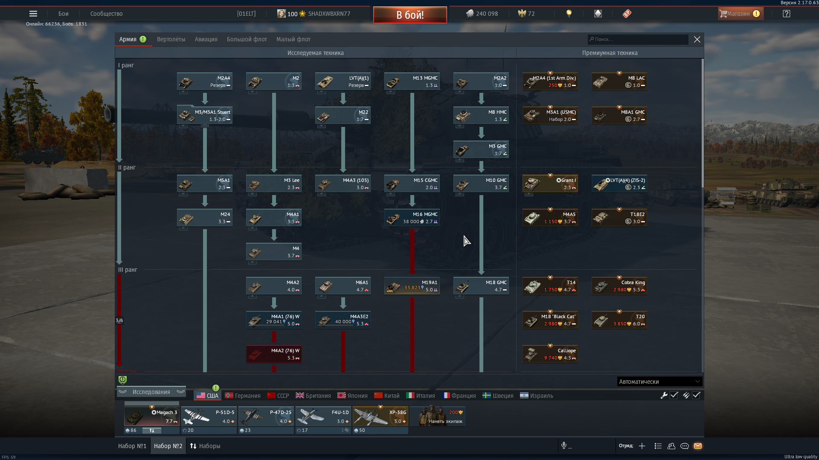Select the Япония nation tab
Image resolution: width=819 pixels, height=460 pixels.
pyautogui.click(x=352, y=396)
